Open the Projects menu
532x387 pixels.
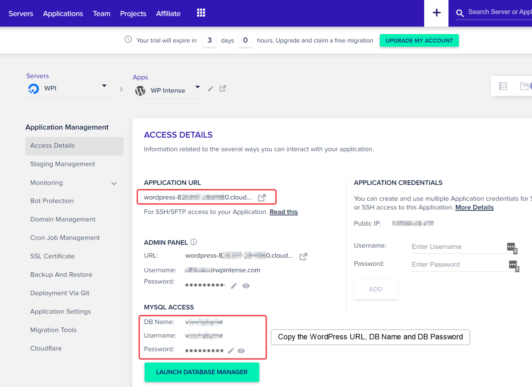click(133, 14)
